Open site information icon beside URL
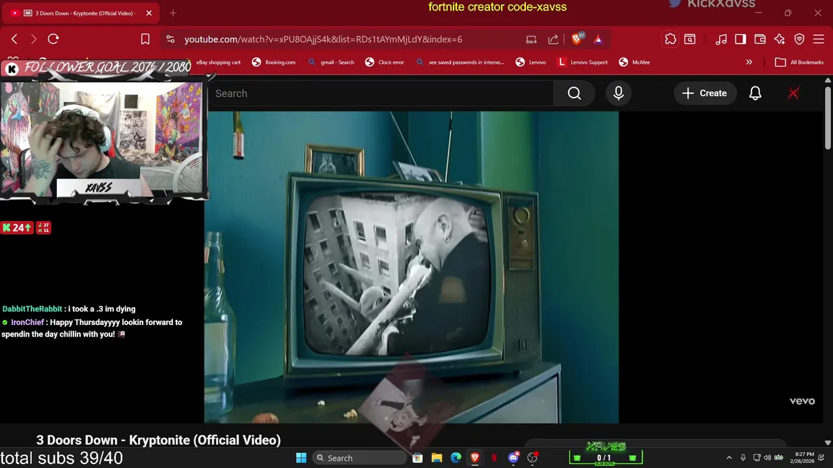The height and width of the screenshot is (468, 833). (171, 39)
